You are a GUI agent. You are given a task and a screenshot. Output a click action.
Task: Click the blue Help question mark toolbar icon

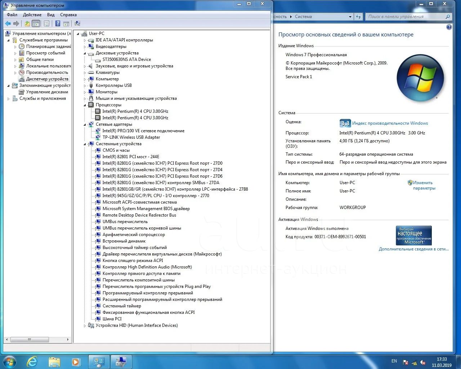click(58, 23)
